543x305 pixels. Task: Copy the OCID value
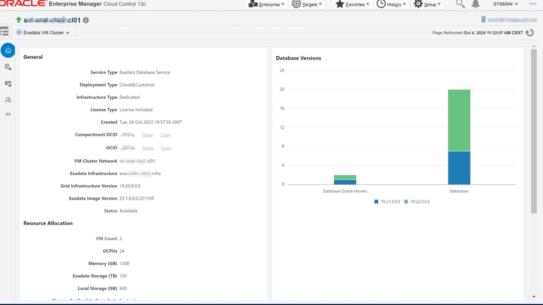tap(166, 148)
